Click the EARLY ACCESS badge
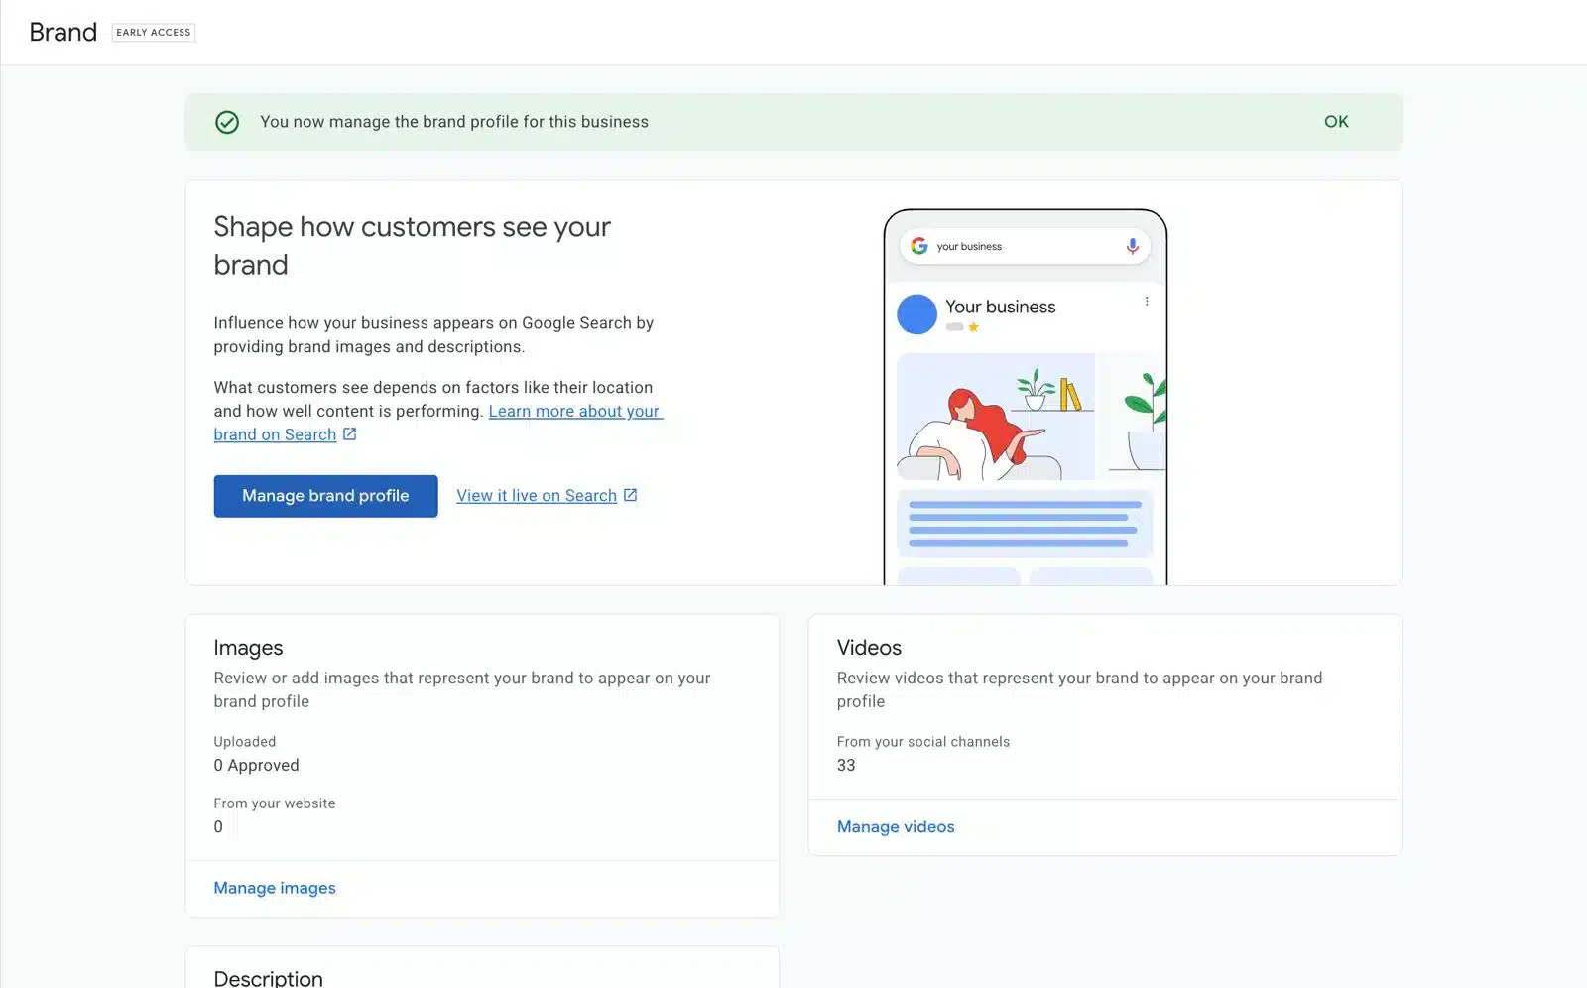The width and height of the screenshot is (1587, 988). pos(154,33)
